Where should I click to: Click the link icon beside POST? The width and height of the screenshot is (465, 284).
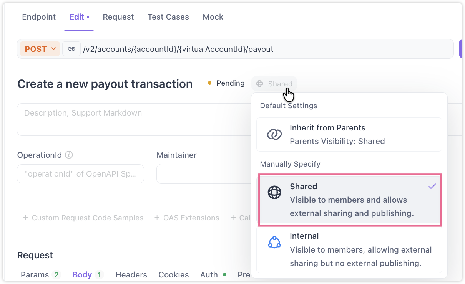[71, 49]
